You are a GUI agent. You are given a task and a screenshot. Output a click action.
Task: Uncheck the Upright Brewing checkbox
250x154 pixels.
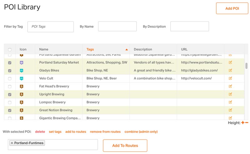pos(10,94)
